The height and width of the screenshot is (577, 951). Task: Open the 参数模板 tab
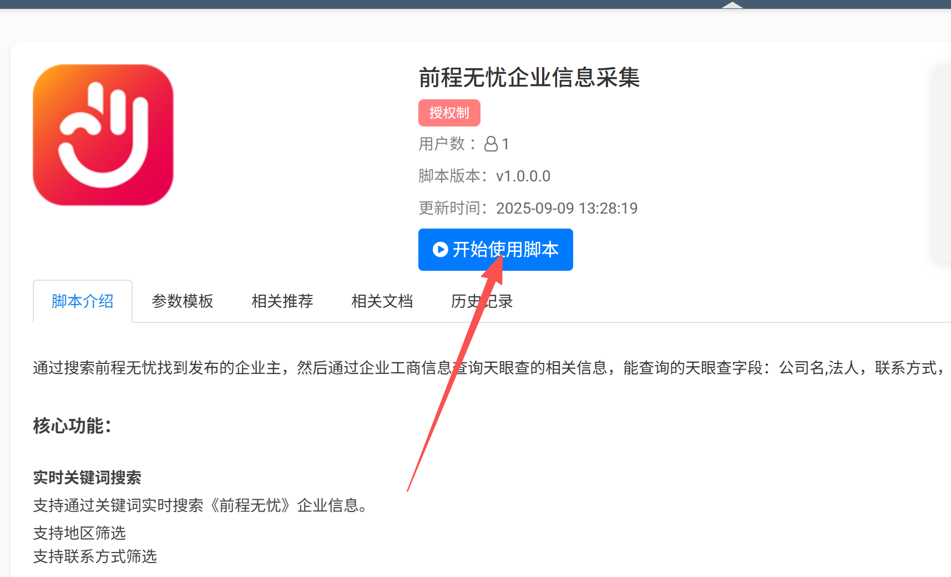click(x=183, y=301)
